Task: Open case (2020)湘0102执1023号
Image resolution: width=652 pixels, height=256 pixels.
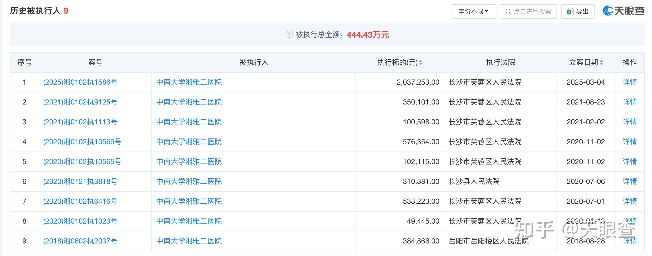Action: coord(80,221)
